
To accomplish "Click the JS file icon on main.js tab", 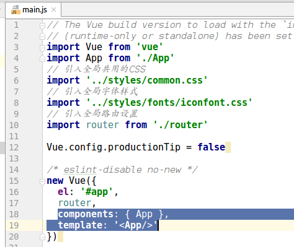I will 16,10.
